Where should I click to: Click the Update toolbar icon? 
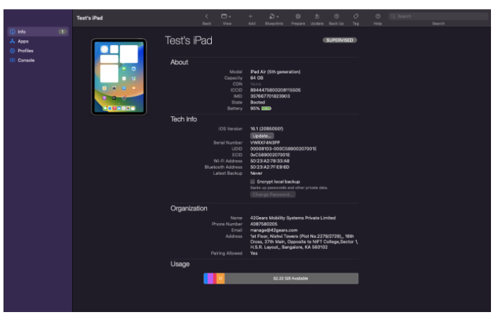pos(317,16)
